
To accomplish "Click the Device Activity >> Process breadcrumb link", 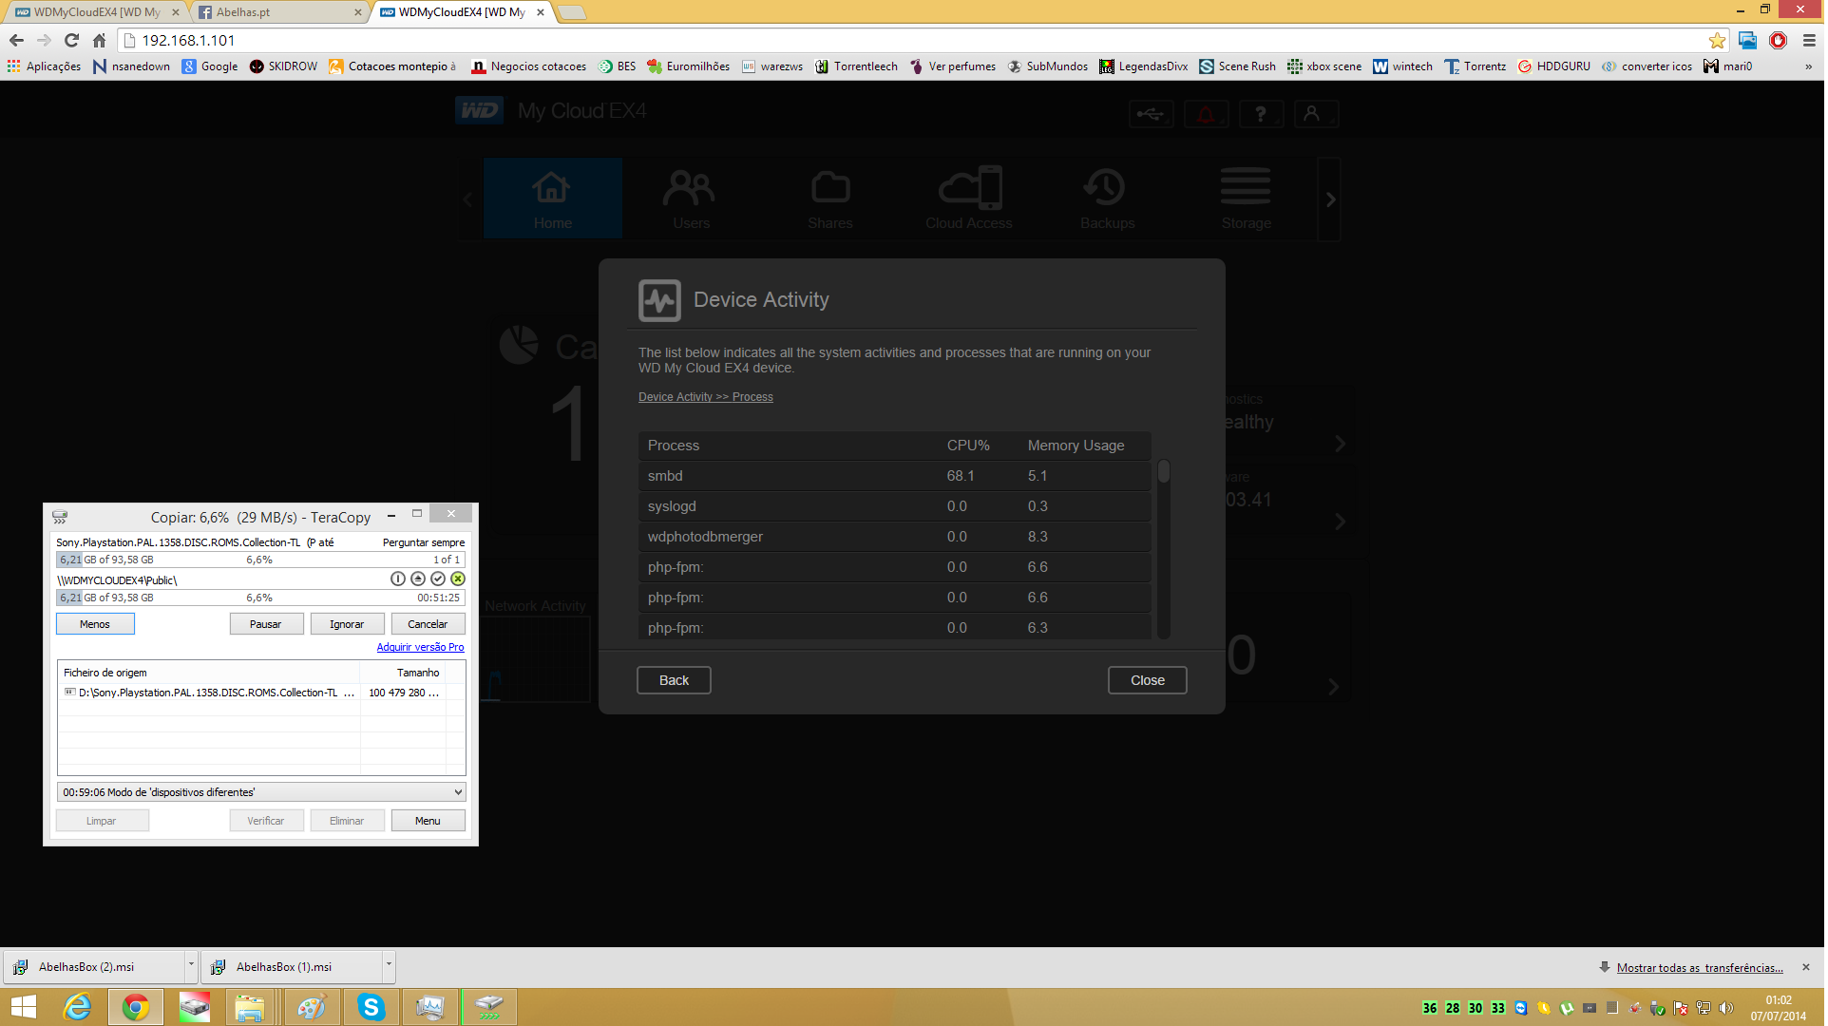I will pos(705,397).
